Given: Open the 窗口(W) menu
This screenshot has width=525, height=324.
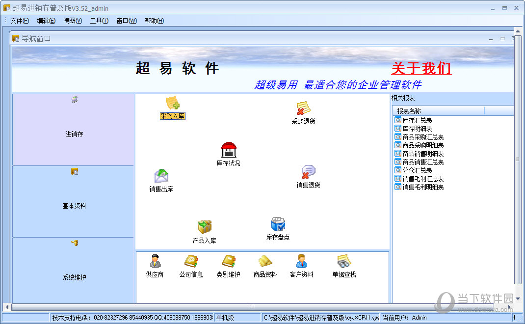Looking at the screenshot, I should point(127,21).
